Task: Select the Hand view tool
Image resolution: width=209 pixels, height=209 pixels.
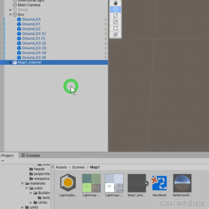Action: point(116,3)
